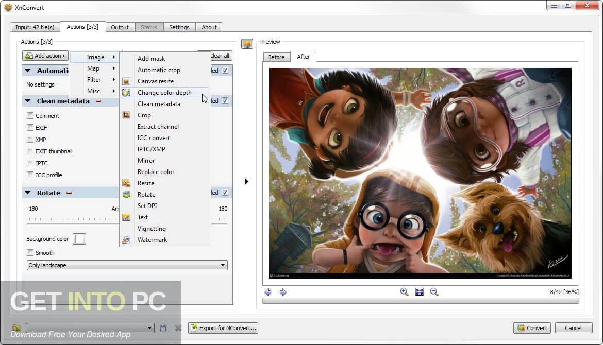Click the XnConvert app icon in title bar
Screen dimensions: 603x345
(x=8, y=7)
